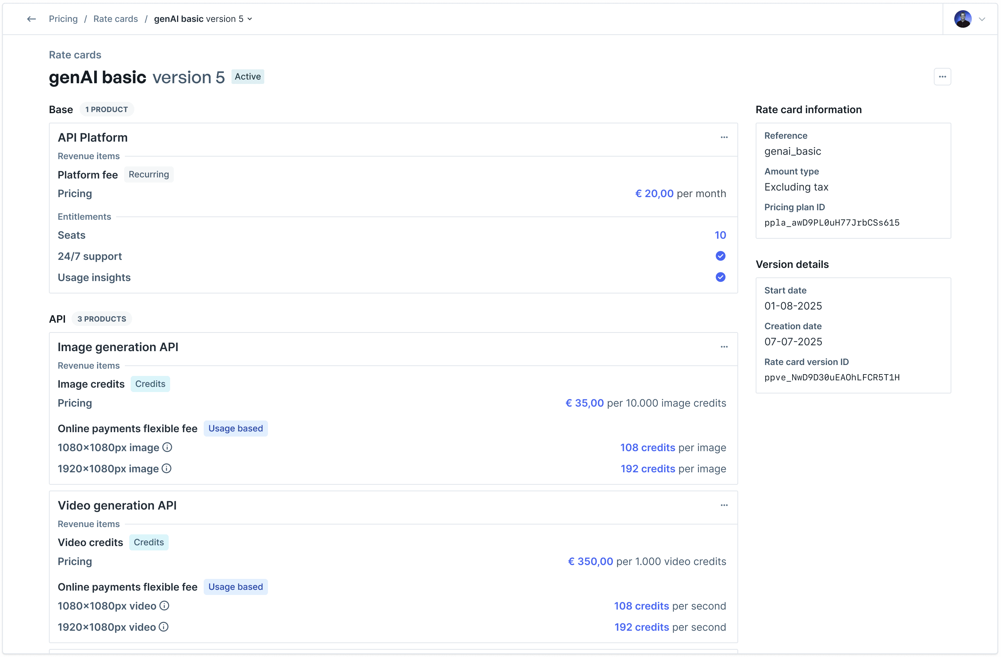Open rate card more options menu
Screen dimensions: 1001x657
point(942,77)
